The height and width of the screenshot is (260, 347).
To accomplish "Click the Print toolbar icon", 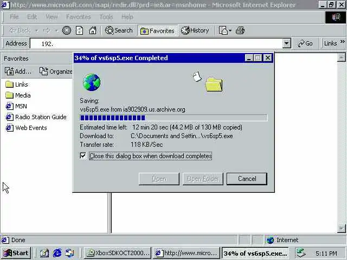I will coord(240,30).
